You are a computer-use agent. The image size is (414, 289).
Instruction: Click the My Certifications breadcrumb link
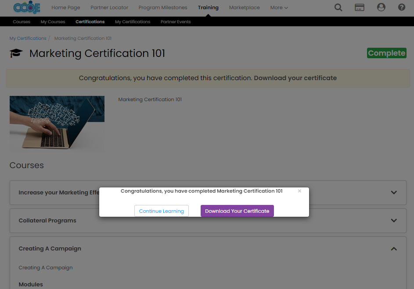click(x=28, y=39)
